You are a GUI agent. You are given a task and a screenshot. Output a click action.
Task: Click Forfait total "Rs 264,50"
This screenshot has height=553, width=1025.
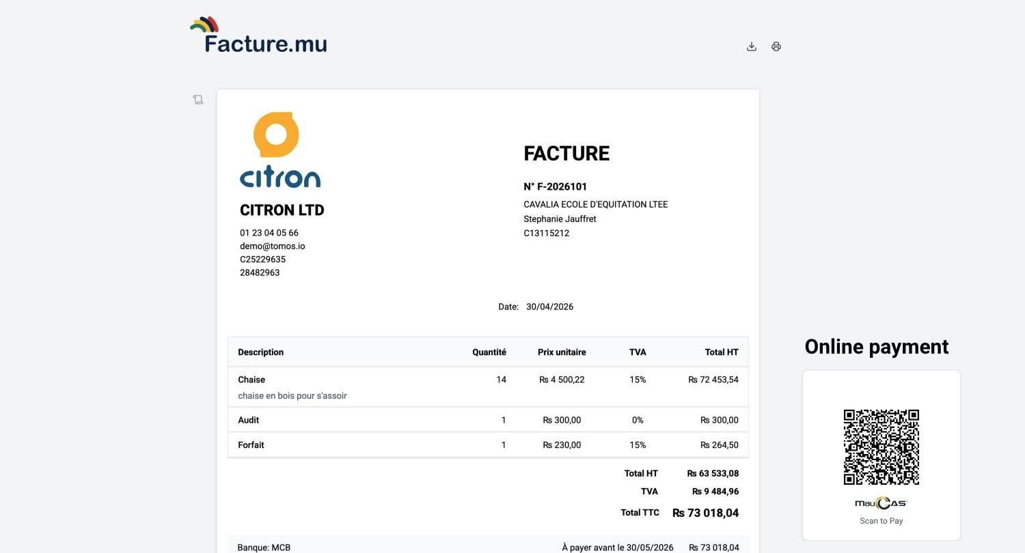click(720, 445)
